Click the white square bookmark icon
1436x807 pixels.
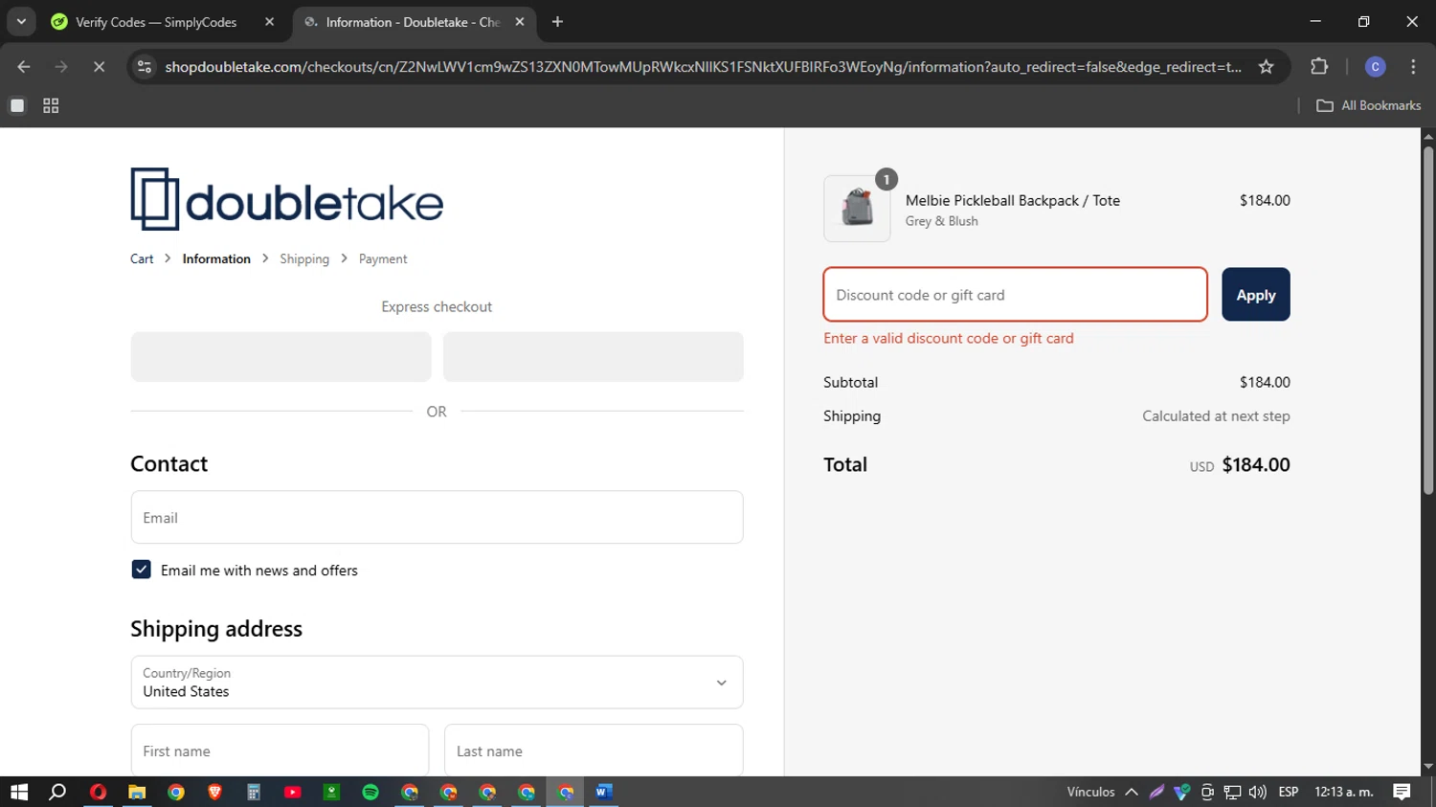tap(17, 106)
